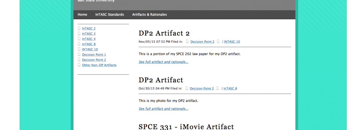Screen dimensions: 355x130
Task: Open the Home menu item
Action: (82, 15)
